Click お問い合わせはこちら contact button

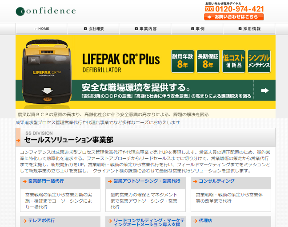point(234,17)
